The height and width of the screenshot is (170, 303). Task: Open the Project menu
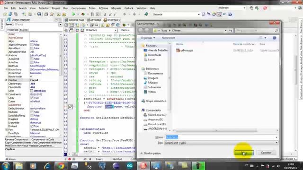pos(56,8)
